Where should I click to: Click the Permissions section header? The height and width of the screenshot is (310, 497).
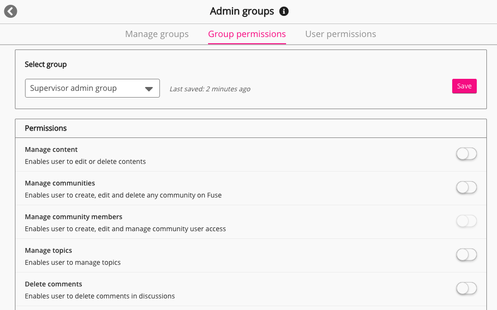pos(46,128)
